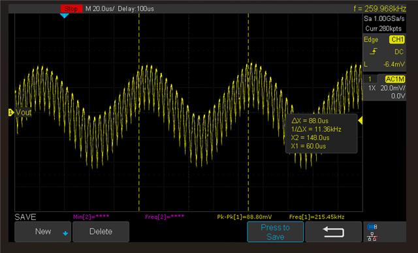The width and height of the screenshot is (418, 253).
Task: Click the network disconnected status icon
Action: tap(372, 237)
